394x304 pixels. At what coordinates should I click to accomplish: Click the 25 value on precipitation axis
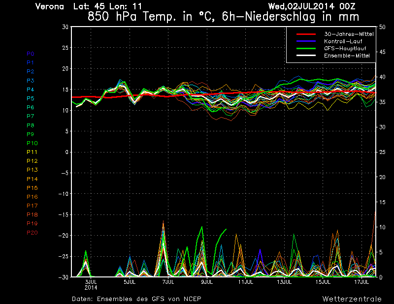pos(382,152)
